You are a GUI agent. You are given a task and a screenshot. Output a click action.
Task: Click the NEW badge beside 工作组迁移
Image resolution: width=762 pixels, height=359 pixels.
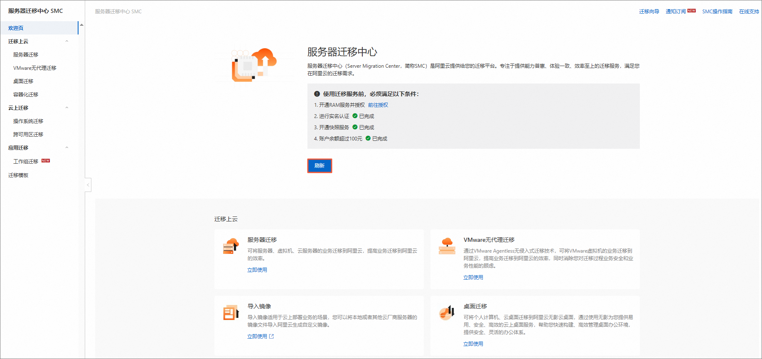coord(46,161)
